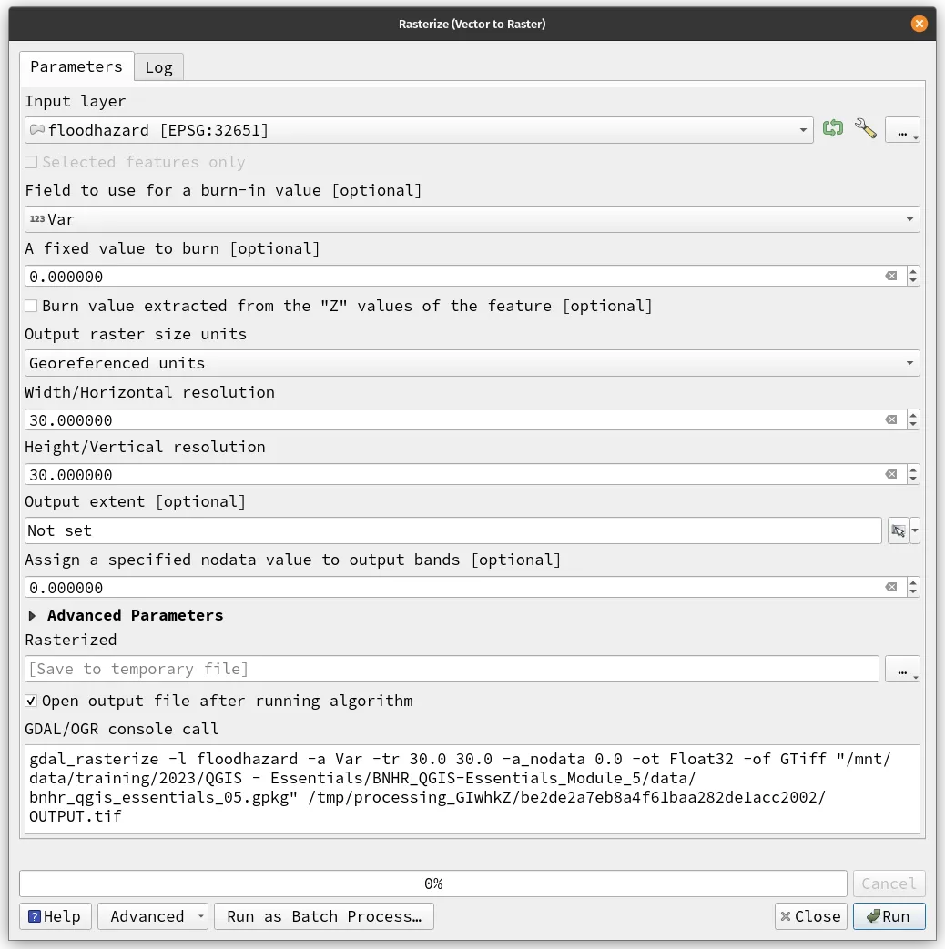
Task: Open the Output raster size units dropdown
Action: point(909,363)
